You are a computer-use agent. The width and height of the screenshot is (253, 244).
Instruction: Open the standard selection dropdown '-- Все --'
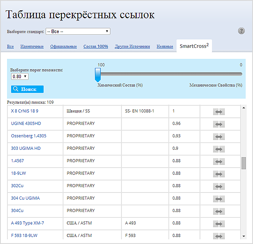click(x=78, y=32)
